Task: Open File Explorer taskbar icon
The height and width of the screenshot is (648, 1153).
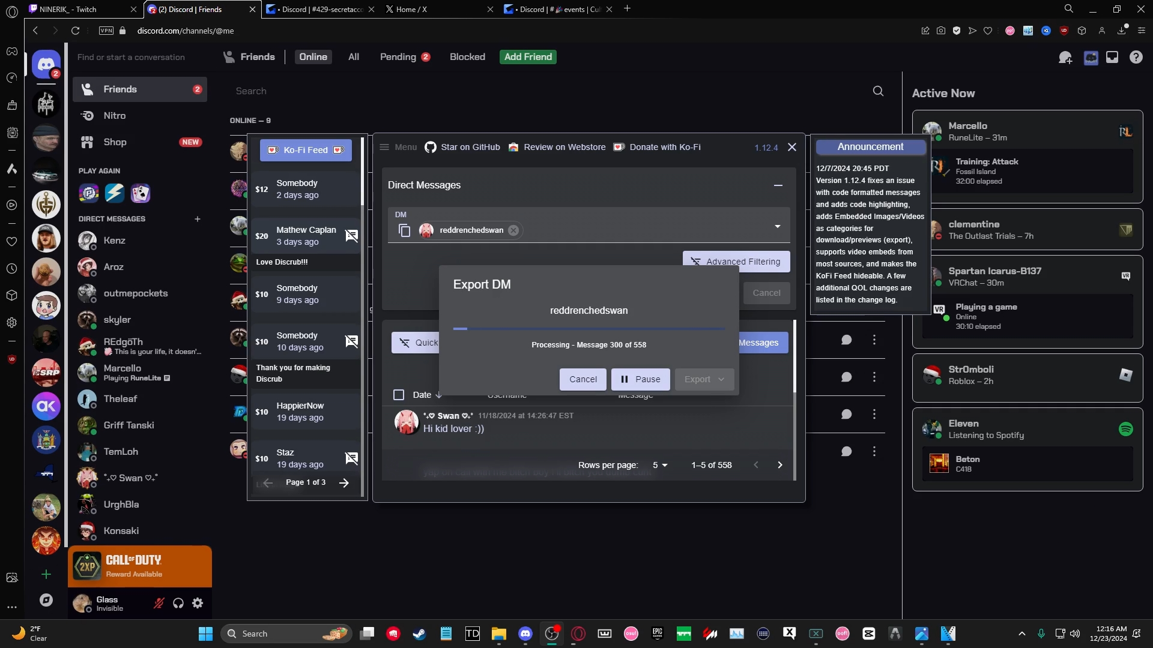Action: pyautogui.click(x=498, y=634)
